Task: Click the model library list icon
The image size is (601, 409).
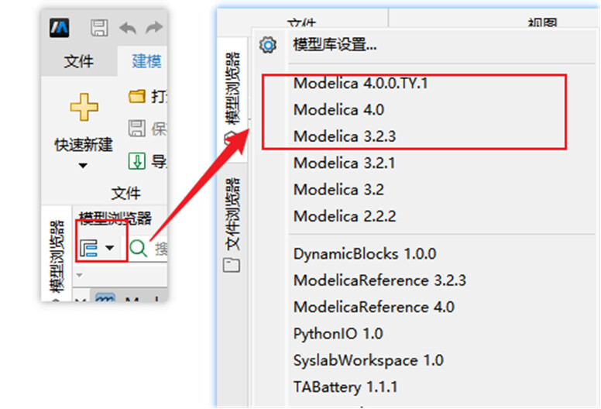Action: (x=88, y=248)
